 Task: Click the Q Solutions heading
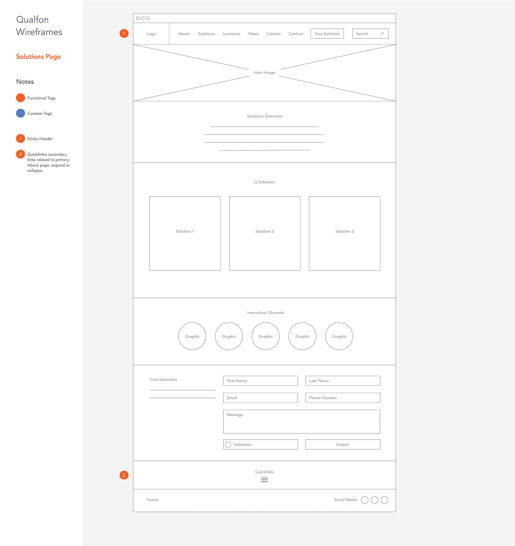click(264, 182)
